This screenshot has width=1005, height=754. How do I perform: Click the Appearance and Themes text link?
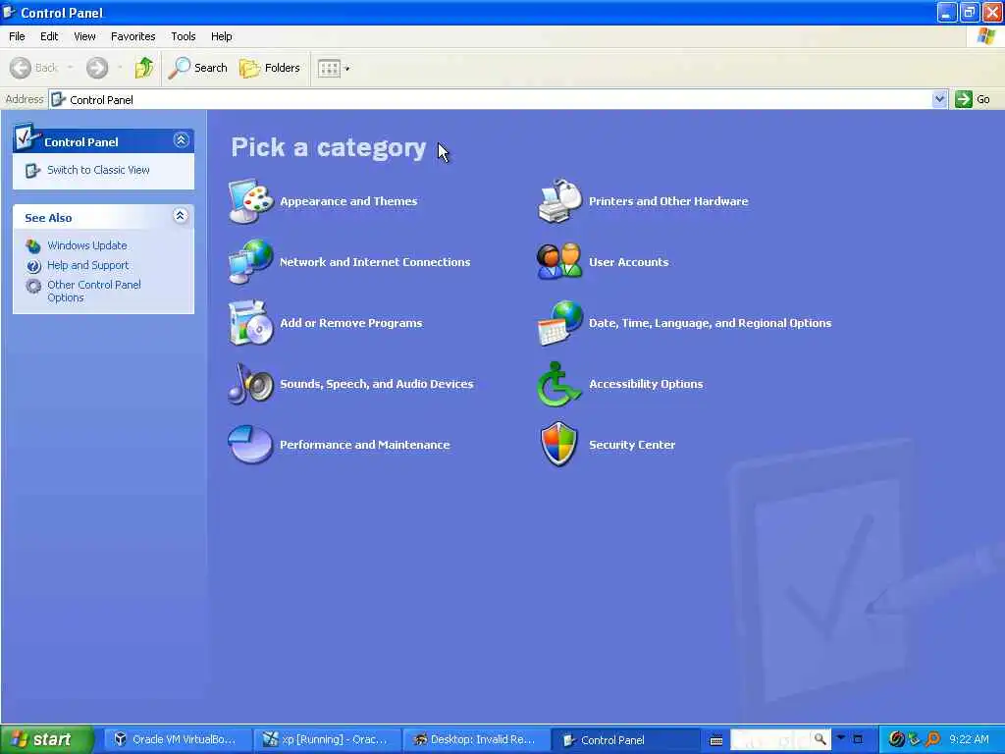[348, 201]
